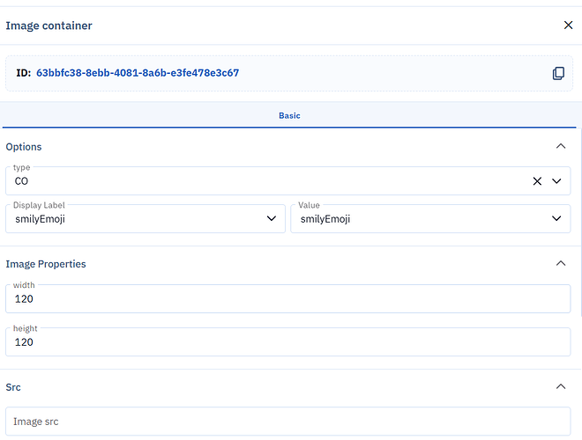Open the Value dropdown
Viewport: 582px width, 440px height.
pos(556,218)
